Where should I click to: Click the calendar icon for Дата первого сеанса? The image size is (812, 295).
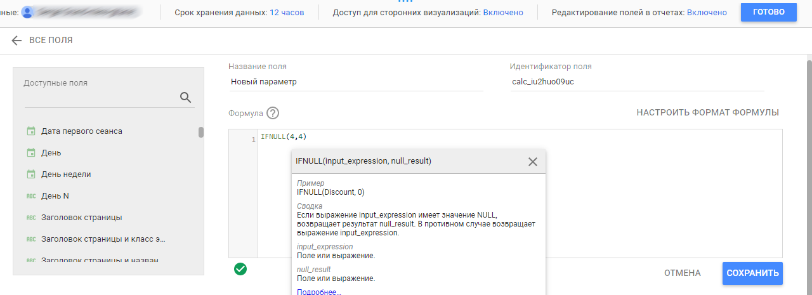31,131
